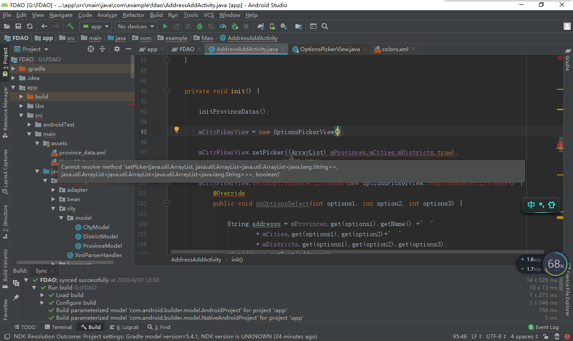Click the LF line separator selector

476,337
